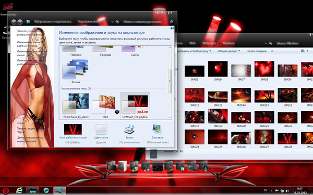
Task: Open view options arrow in Explorer toolbar
Action: pos(307,51)
